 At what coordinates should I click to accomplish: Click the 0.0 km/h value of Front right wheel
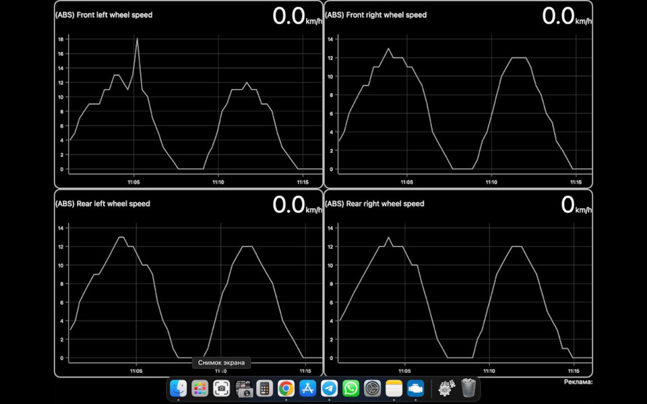[x=567, y=16]
